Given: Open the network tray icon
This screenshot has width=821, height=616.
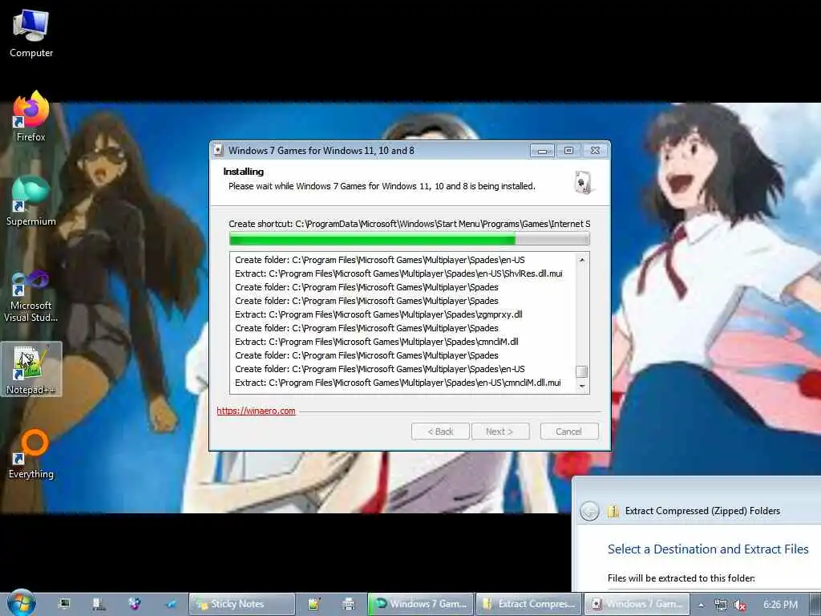Looking at the screenshot, I should coord(721,605).
